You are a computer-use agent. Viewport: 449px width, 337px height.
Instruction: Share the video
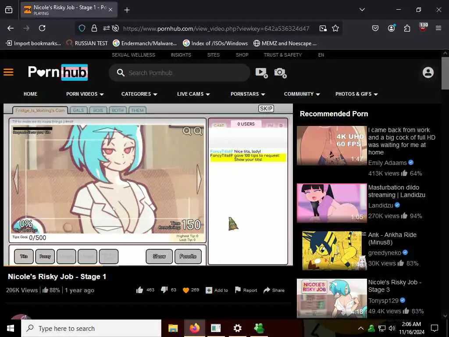(x=274, y=290)
